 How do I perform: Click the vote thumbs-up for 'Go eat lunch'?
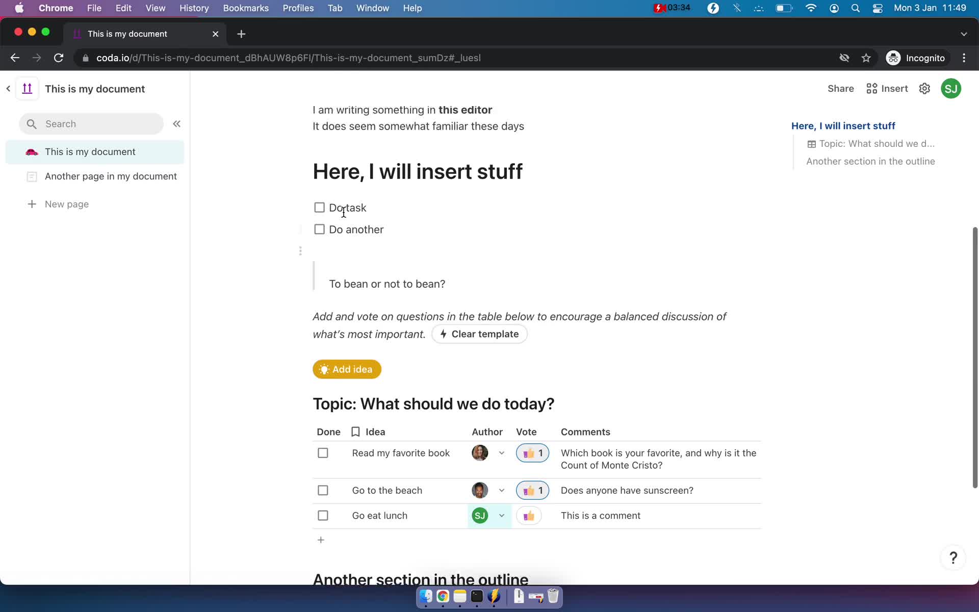(x=529, y=515)
